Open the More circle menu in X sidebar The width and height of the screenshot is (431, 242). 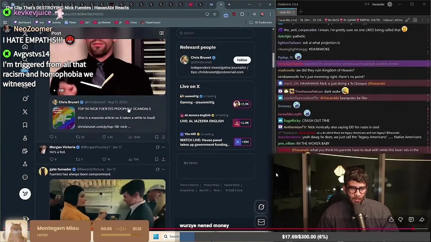click(25, 177)
